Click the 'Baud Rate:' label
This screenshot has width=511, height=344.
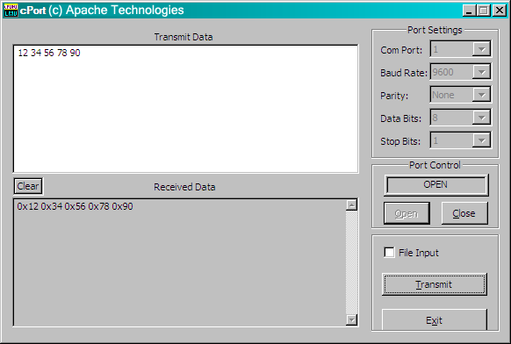coord(404,73)
